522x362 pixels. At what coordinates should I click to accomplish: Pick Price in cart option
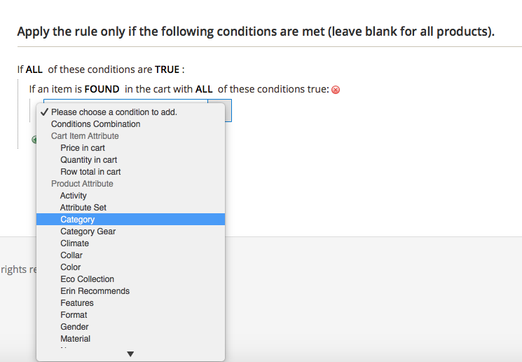point(83,148)
